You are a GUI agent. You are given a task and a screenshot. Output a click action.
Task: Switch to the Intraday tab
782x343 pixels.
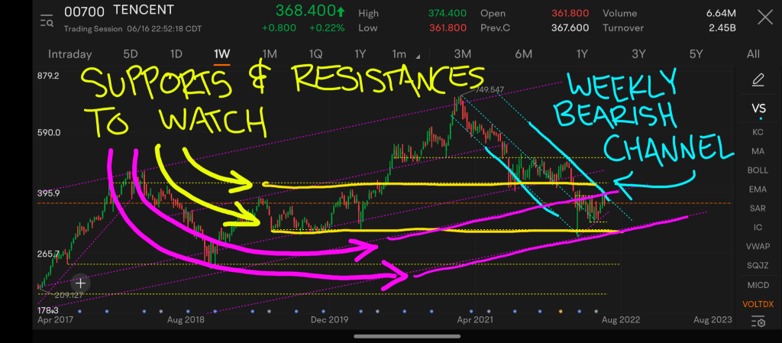click(x=69, y=53)
